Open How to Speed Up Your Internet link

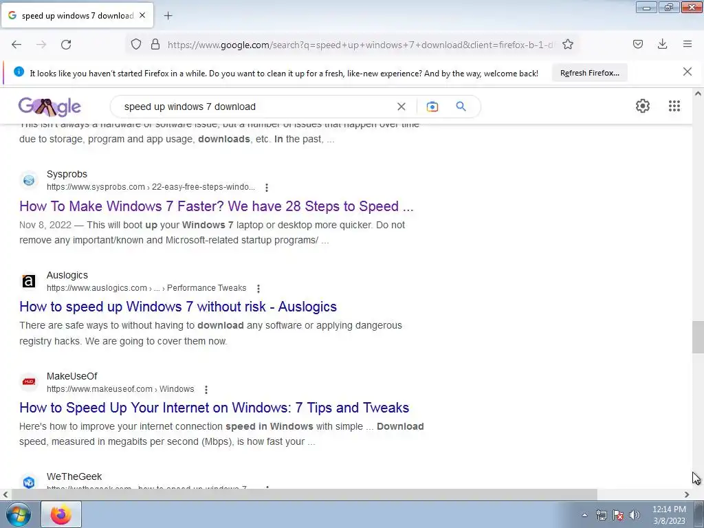214,408
